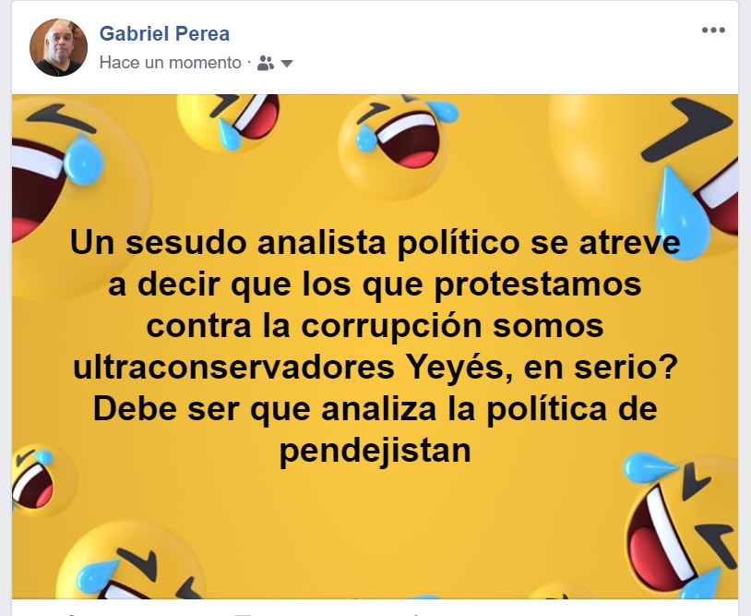The height and width of the screenshot is (616, 751).
Task: Expand the audience selector dropdown arrow
Action: coord(286,64)
